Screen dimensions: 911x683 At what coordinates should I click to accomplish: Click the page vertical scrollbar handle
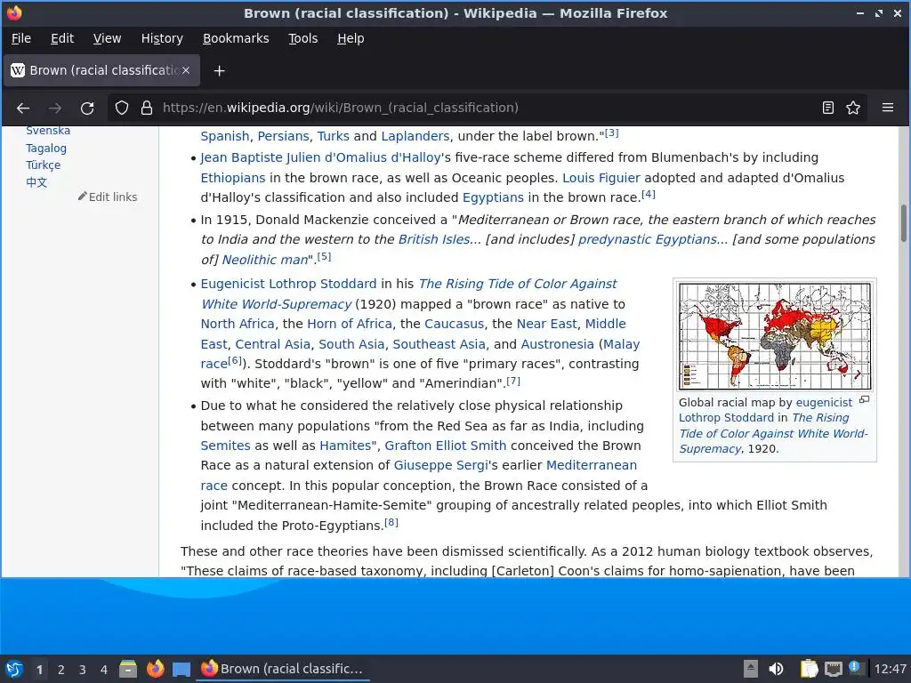click(904, 223)
